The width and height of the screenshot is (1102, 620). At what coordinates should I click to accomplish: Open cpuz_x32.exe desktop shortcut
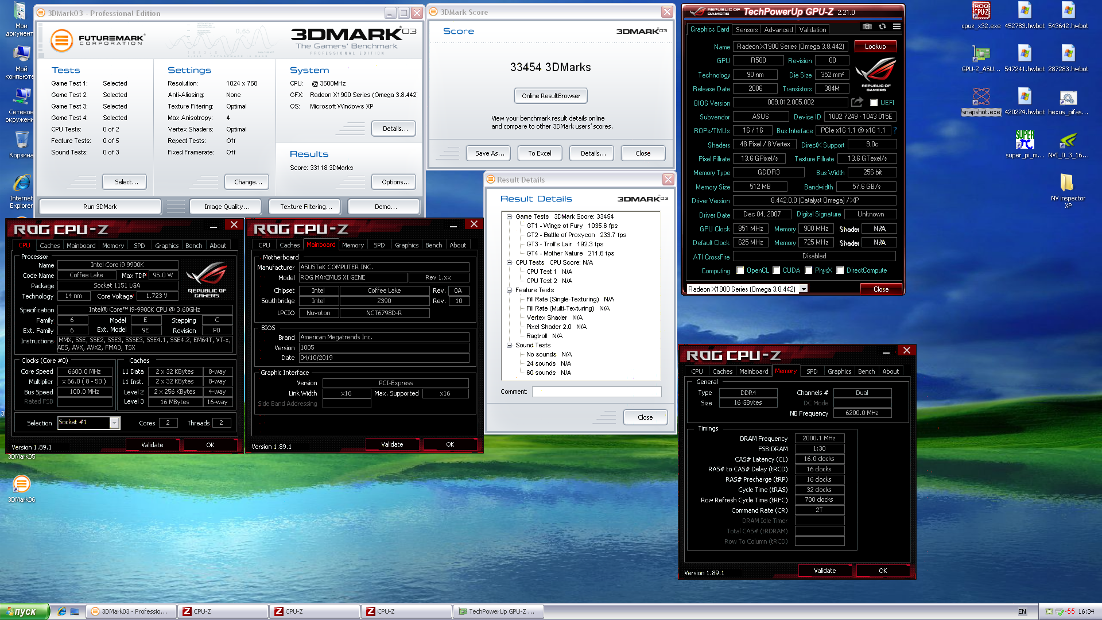click(x=981, y=15)
